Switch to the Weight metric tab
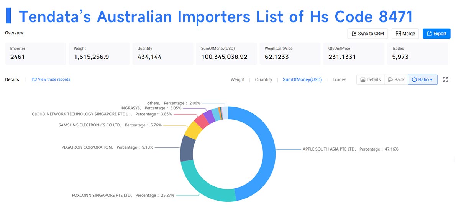Viewport: 456px width, 209px height. [238, 80]
